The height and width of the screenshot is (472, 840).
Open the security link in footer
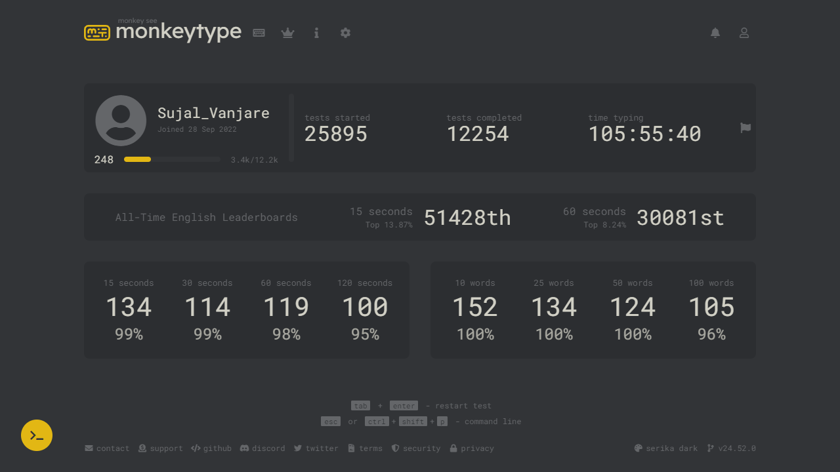416,448
